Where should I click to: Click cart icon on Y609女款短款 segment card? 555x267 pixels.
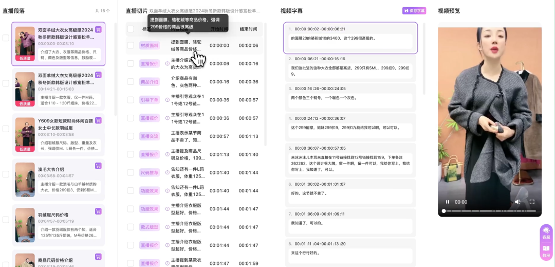pos(98,120)
